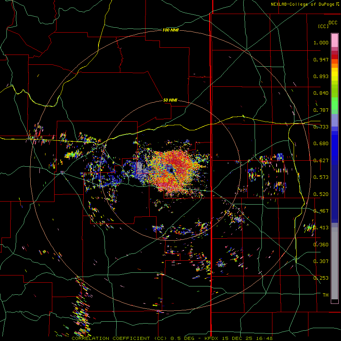Pick the pink top segment of color bar
341x341 pixels.
pos(335,40)
